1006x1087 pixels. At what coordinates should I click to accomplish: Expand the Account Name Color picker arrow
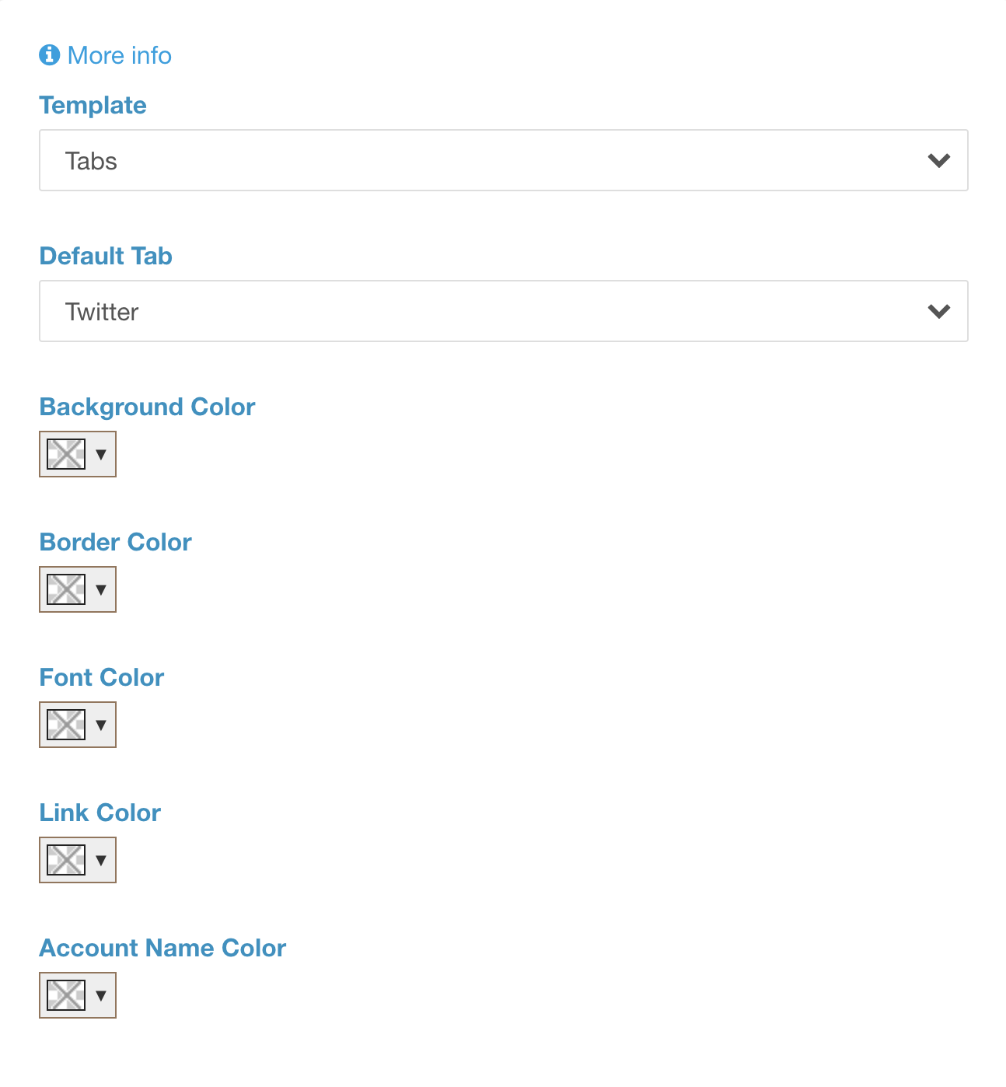pyautogui.click(x=100, y=996)
